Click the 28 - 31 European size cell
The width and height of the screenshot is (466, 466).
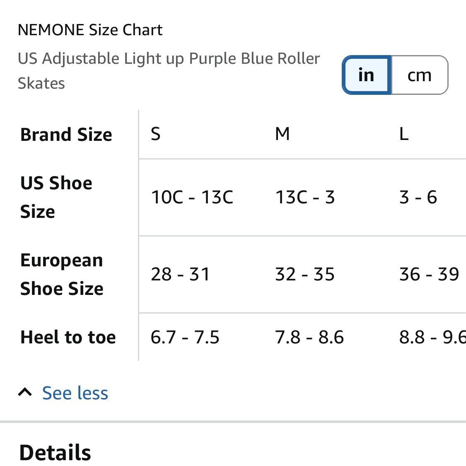coord(180,274)
